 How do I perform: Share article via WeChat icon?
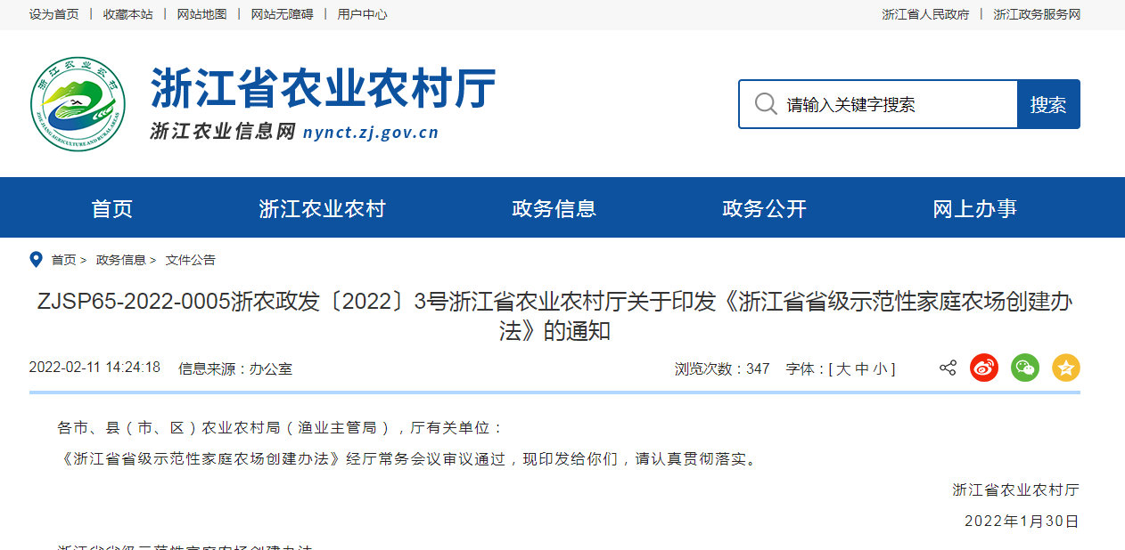pos(1025,368)
